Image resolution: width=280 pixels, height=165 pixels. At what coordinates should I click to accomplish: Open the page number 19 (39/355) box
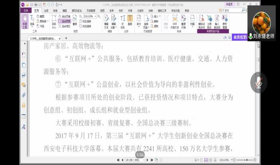135,160
